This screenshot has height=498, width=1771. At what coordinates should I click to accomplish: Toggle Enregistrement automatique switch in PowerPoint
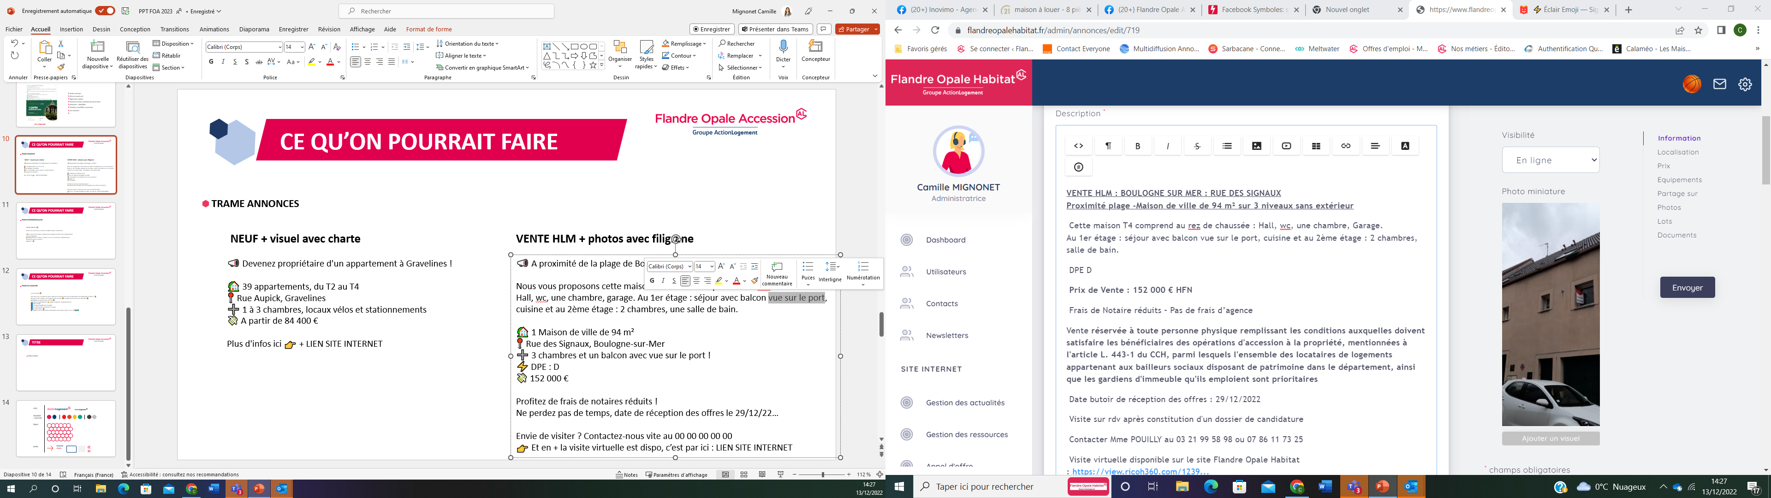[105, 11]
